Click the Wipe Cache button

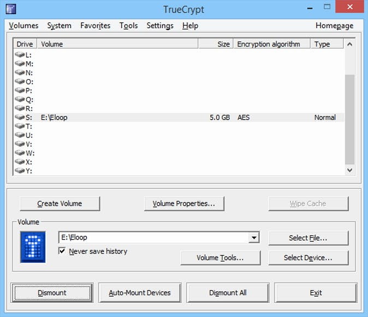tap(308, 204)
